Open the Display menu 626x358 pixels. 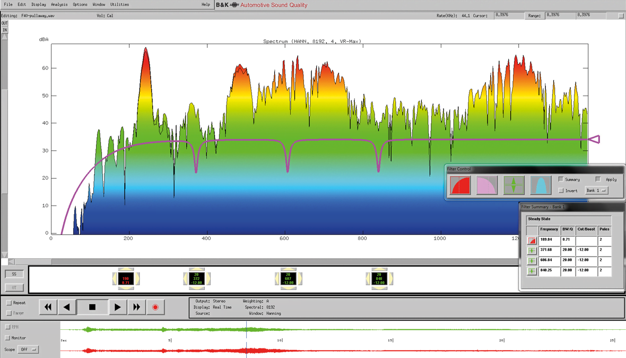(x=39, y=4)
